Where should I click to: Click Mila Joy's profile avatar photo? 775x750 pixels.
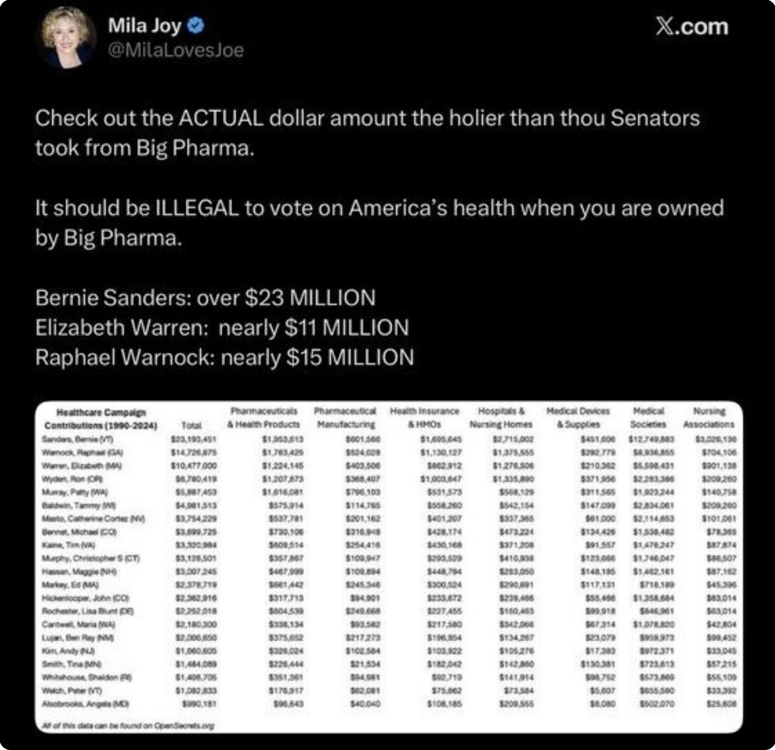tap(67, 38)
